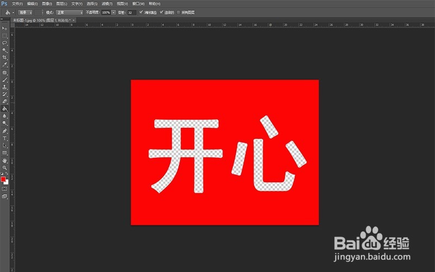Screen dimensions: 435x272
Task: Toggle the Anti-alias checkbox
Action: 141,12
